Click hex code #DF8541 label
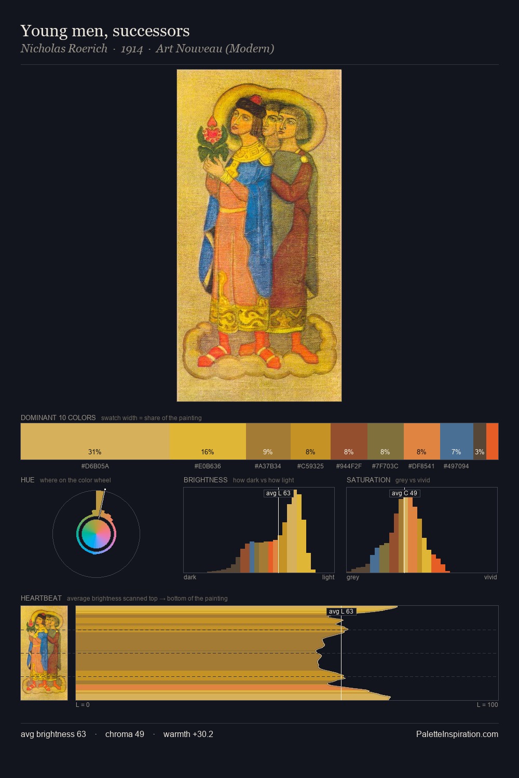Screen dimensions: 519x778 (x=421, y=466)
